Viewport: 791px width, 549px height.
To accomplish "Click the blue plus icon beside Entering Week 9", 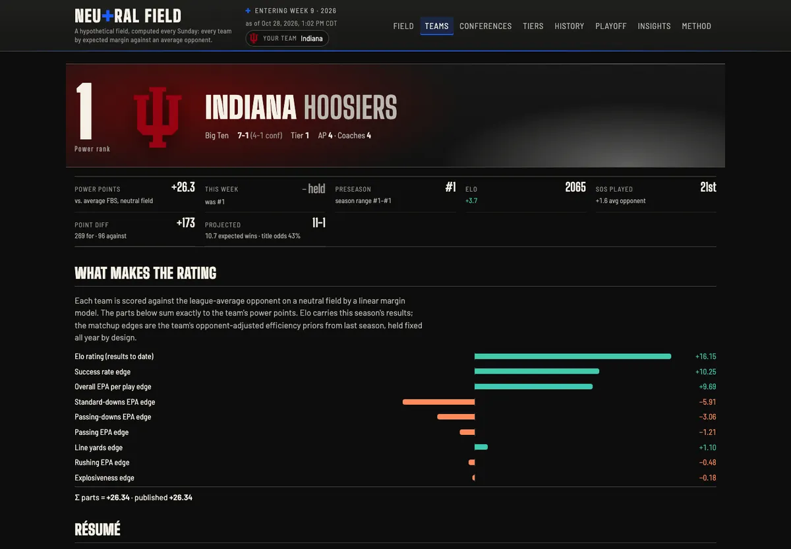I will [x=248, y=11].
